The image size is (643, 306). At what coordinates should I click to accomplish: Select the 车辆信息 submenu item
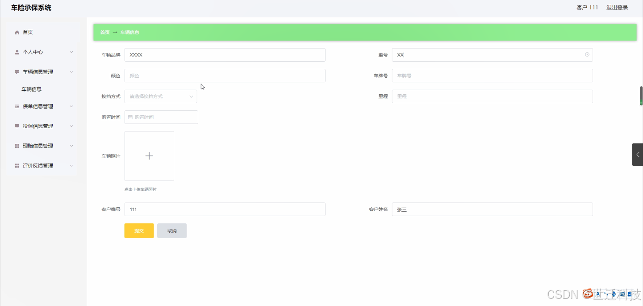[x=31, y=89]
